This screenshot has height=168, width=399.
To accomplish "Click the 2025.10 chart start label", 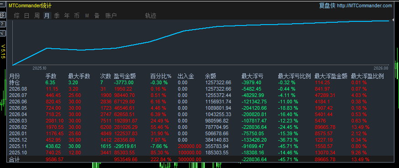I will click(39, 68).
